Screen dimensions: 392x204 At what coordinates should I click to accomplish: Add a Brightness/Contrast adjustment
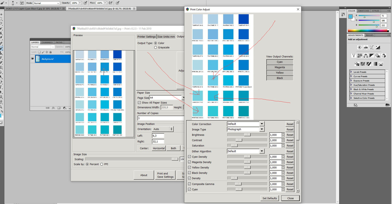pyautogui.click(x=360, y=47)
